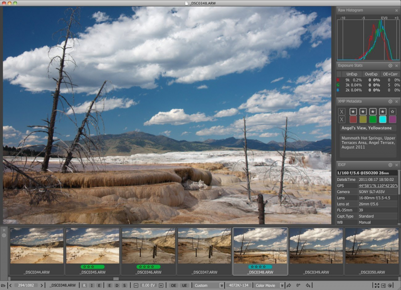The height and width of the screenshot is (290, 401).
Task: Close the Raw Histogram panel
Action: click(x=396, y=10)
